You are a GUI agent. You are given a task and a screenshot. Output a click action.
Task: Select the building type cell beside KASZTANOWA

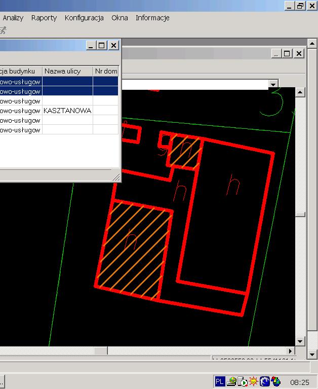click(x=21, y=111)
